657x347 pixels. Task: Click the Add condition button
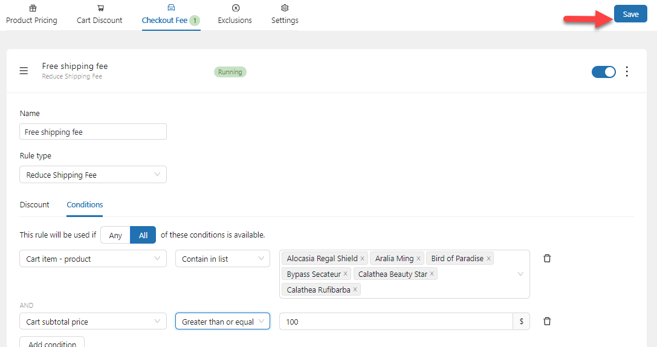(52, 343)
